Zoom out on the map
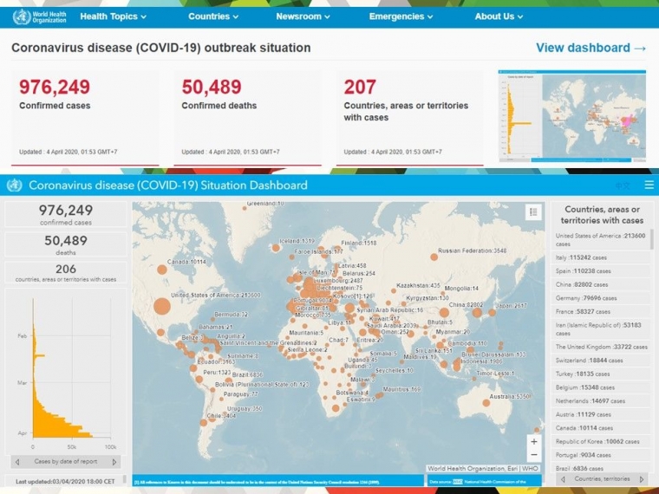Image resolution: width=659 pixels, height=494 pixels. [x=534, y=455]
